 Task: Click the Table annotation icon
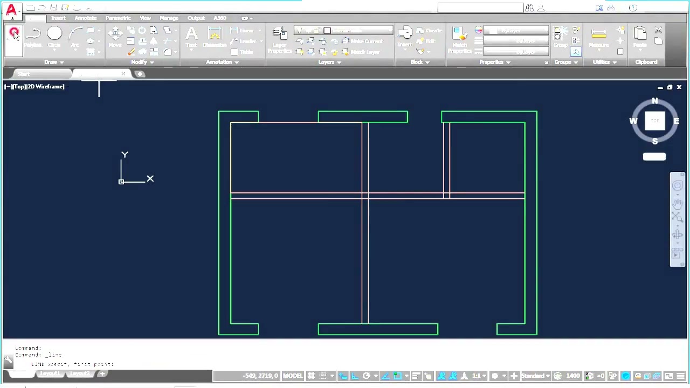241,52
